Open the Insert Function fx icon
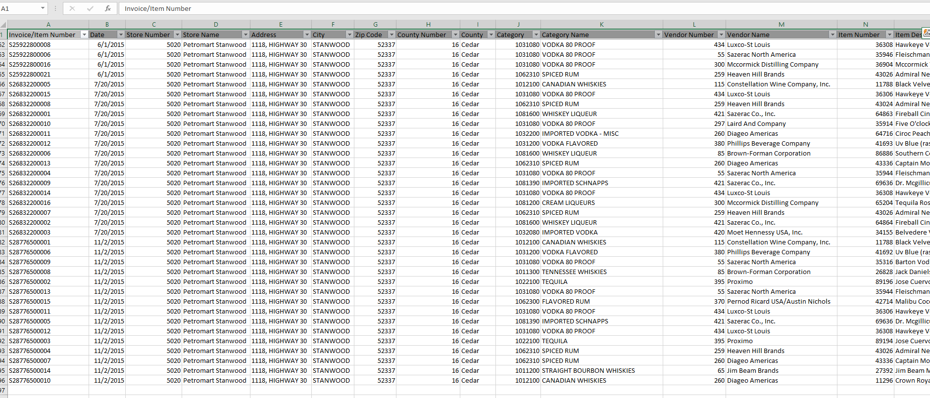The image size is (930, 398). coord(108,8)
